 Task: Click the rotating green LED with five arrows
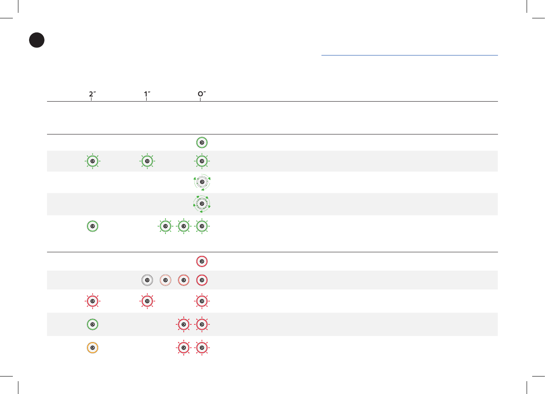[202, 204]
